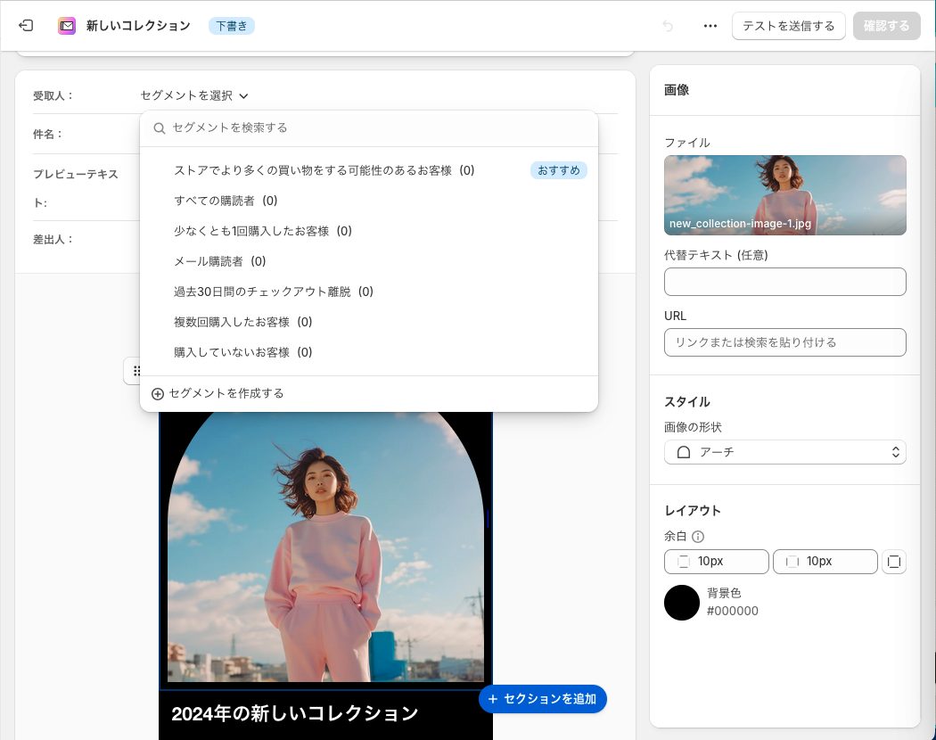The image size is (936, 740).
Task: Click the 差出人 label
Action: click(53, 240)
